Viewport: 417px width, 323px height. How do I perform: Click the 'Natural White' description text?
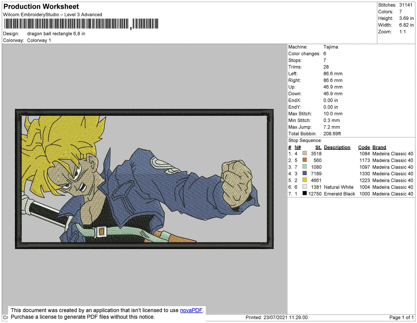[x=339, y=187]
